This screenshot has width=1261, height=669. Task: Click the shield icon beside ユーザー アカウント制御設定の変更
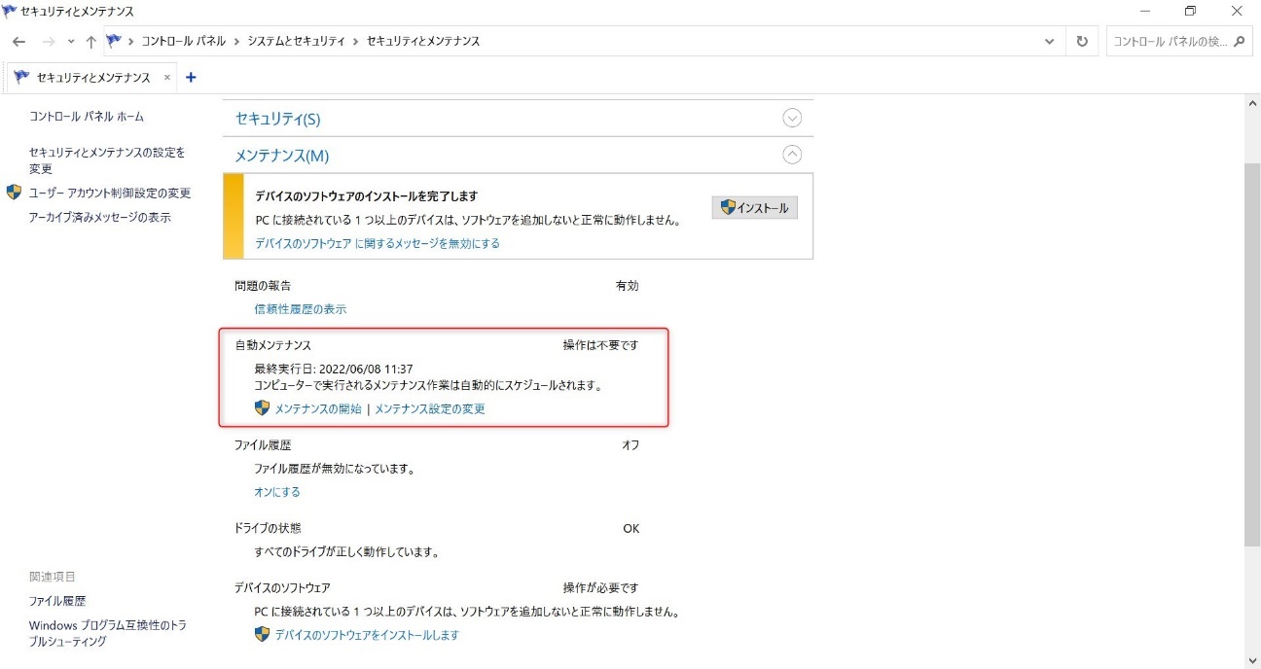pyautogui.click(x=14, y=193)
